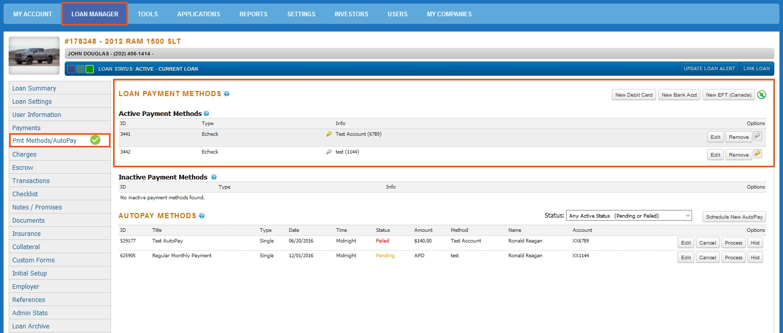Open Custom Forms in the sidebar

click(60, 260)
